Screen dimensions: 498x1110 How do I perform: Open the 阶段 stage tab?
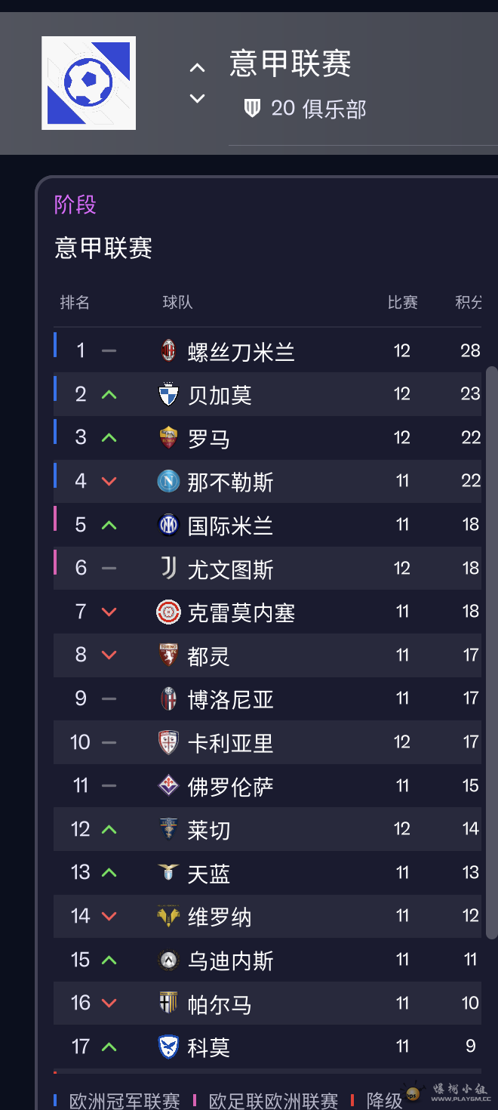click(x=75, y=205)
